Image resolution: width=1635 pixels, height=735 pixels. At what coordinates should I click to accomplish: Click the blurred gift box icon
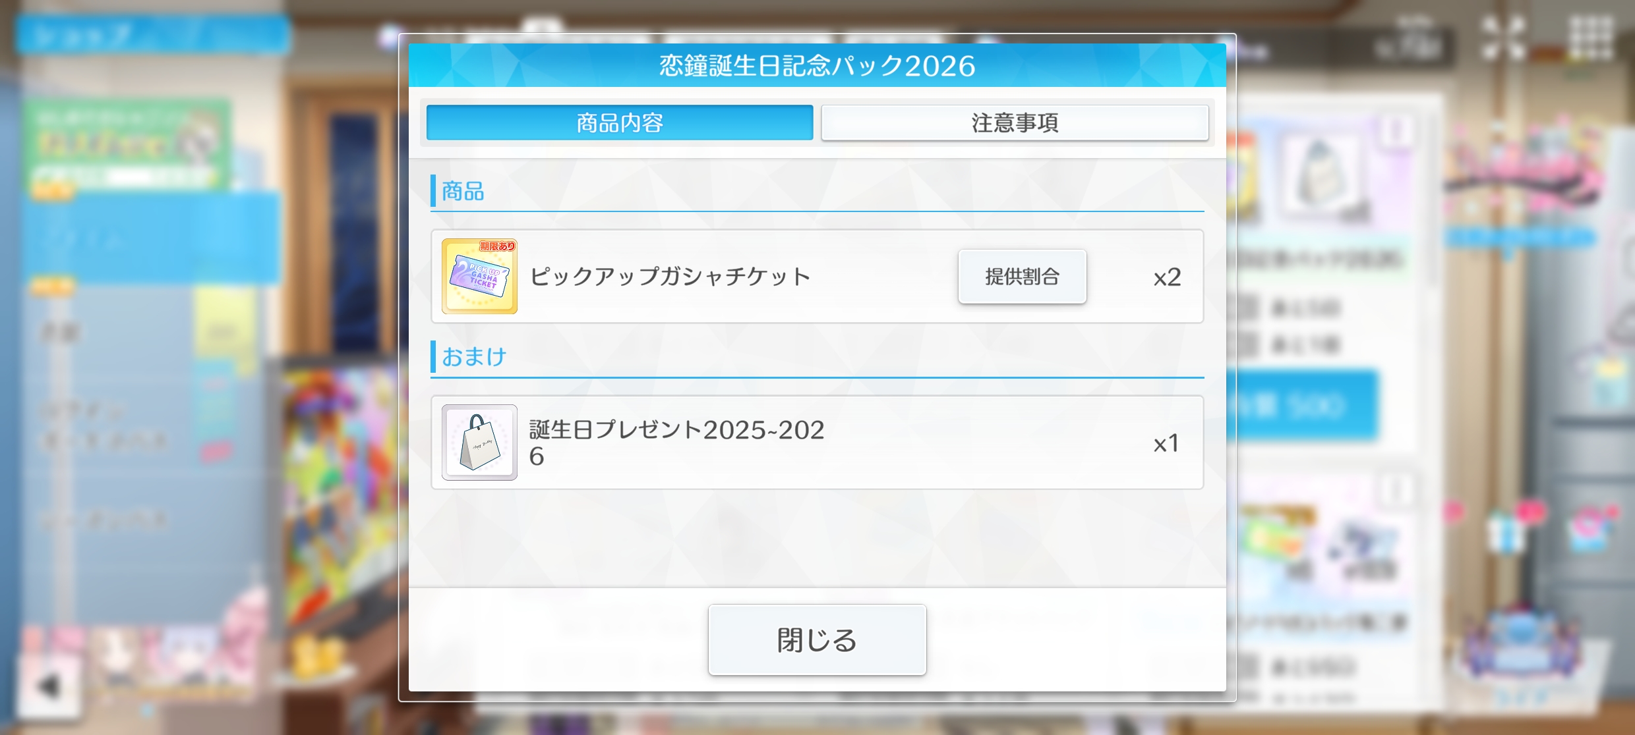[1507, 531]
